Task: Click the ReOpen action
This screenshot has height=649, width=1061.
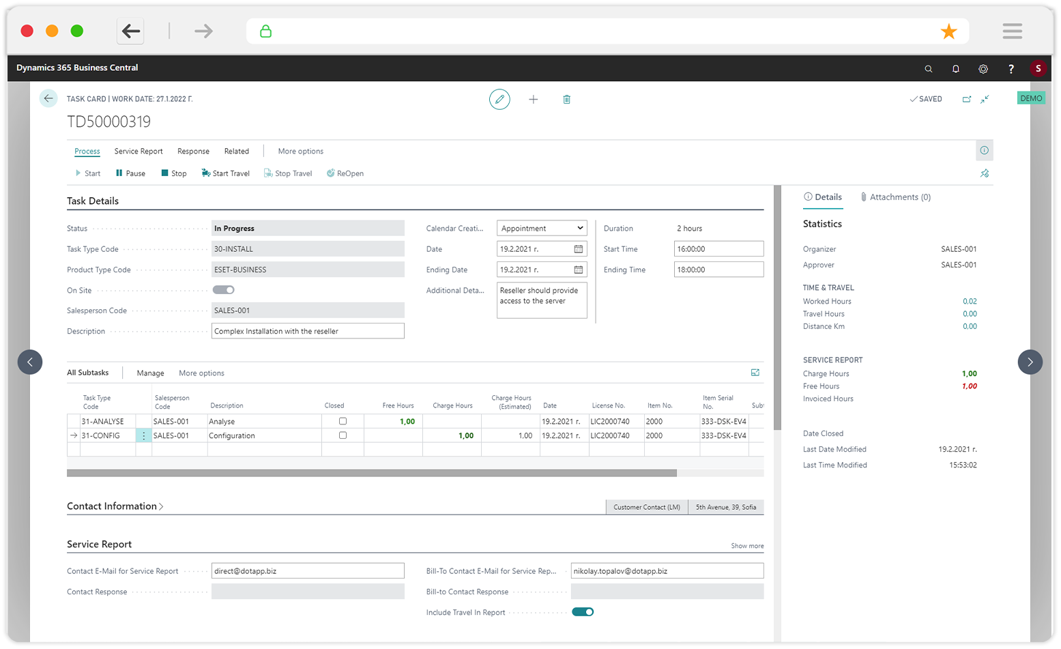Action: pos(345,173)
